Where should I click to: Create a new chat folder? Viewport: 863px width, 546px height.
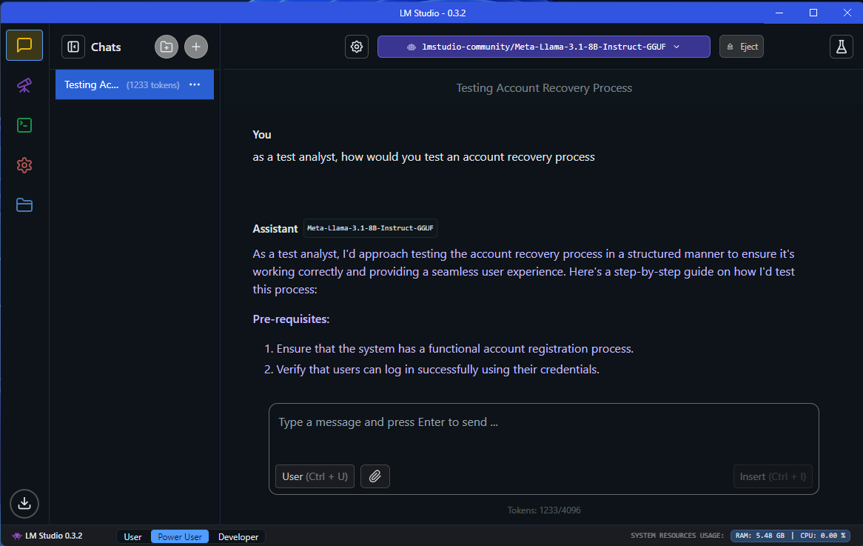pos(167,47)
